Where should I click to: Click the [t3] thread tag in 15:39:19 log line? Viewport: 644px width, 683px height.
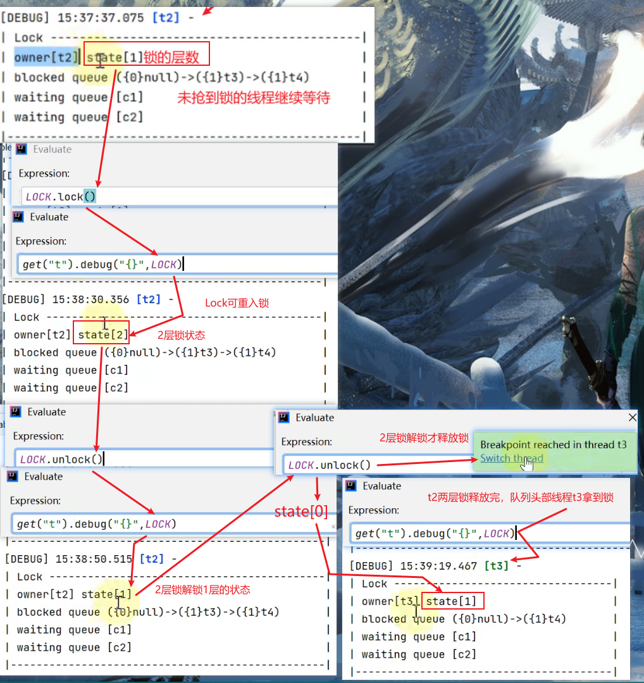tap(496, 566)
